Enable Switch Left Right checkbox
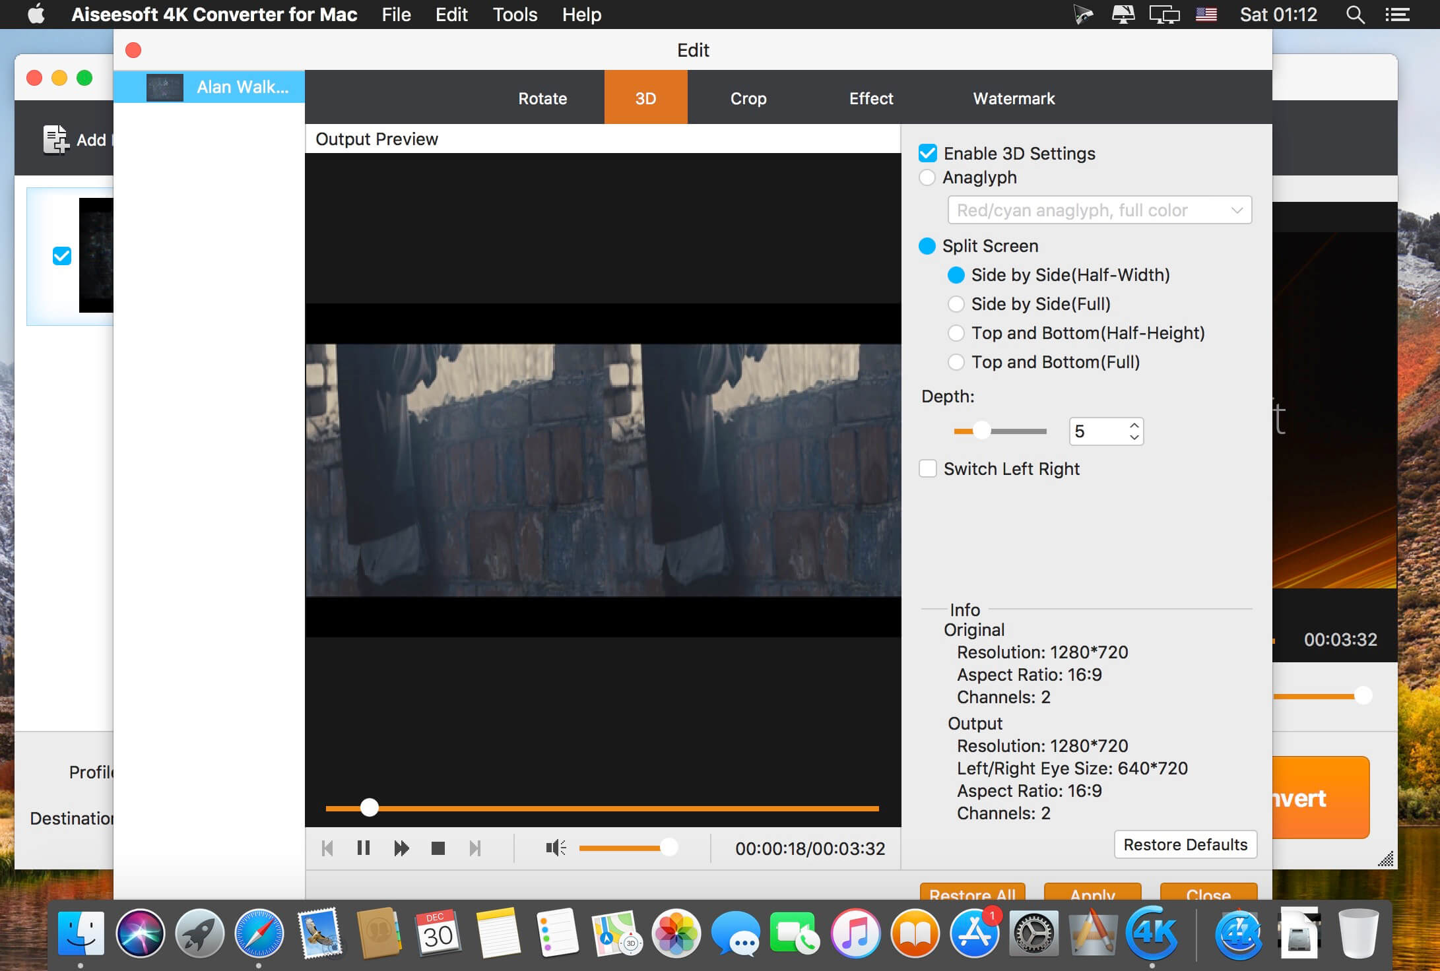 point(927,468)
